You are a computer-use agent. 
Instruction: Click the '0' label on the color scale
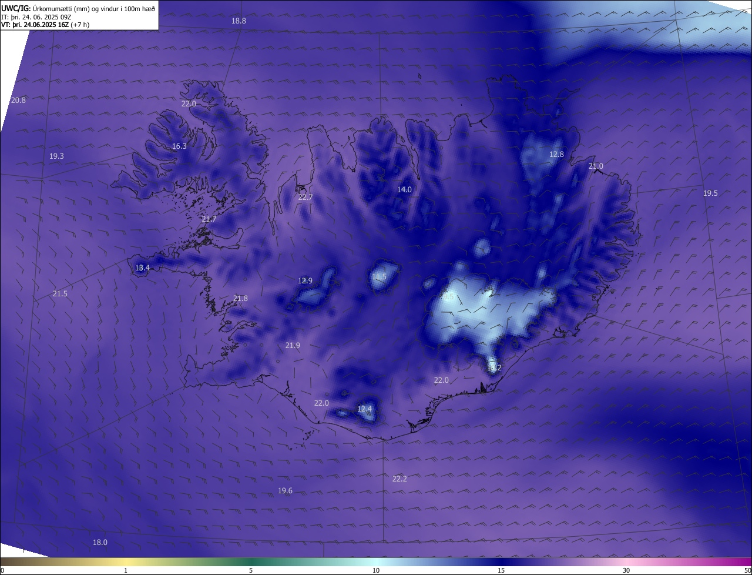(2, 570)
